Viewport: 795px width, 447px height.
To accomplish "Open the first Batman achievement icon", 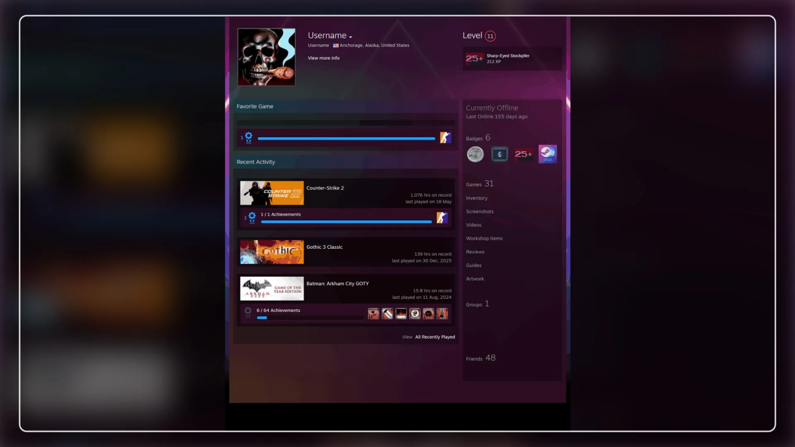I will tap(373, 314).
